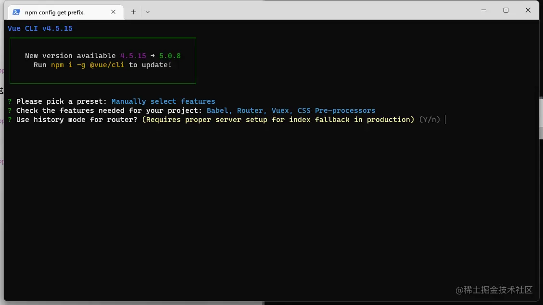543x305 pixels.
Task: Expand the new tab profile dropdown
Action: (x=148, y=12)
